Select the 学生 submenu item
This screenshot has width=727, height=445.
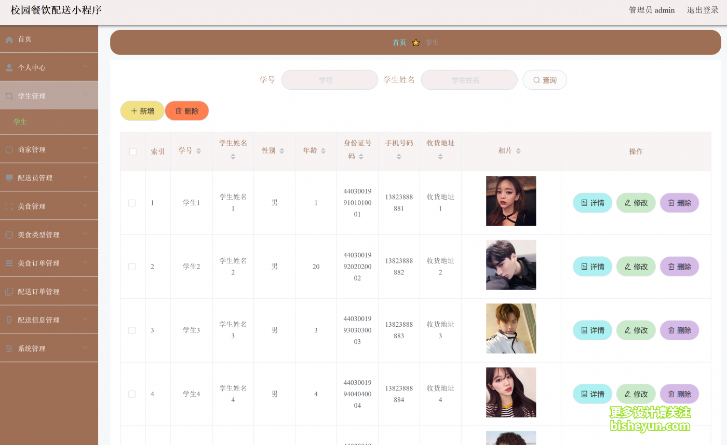49,122
